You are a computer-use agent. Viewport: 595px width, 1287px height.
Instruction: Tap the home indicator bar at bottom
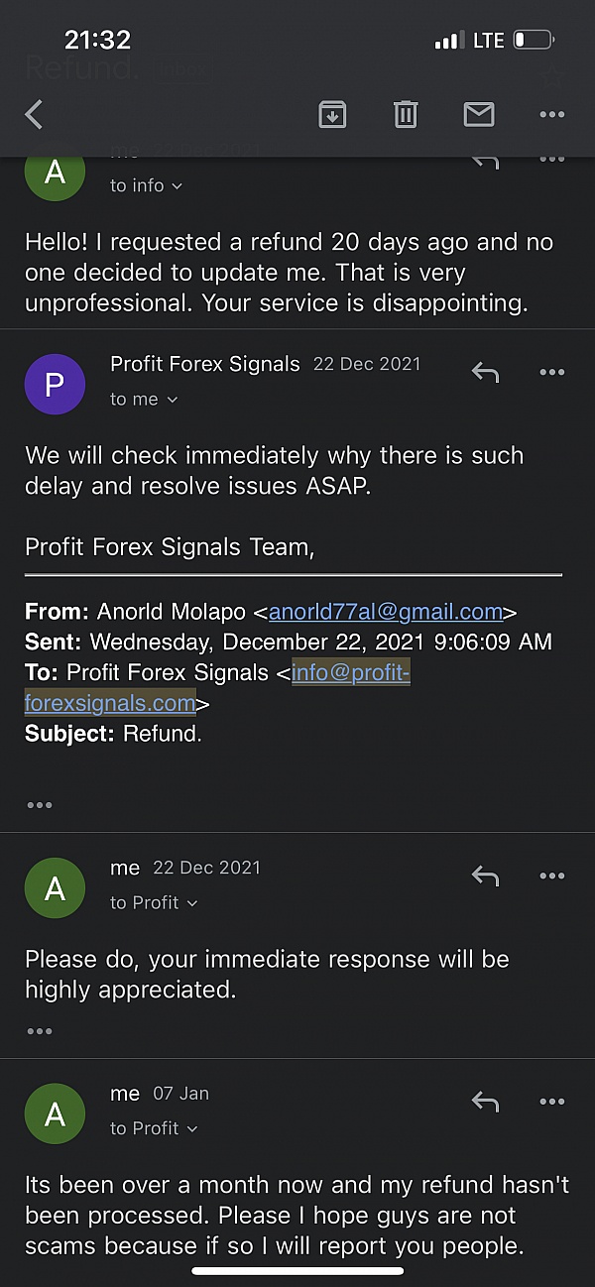297,1270
